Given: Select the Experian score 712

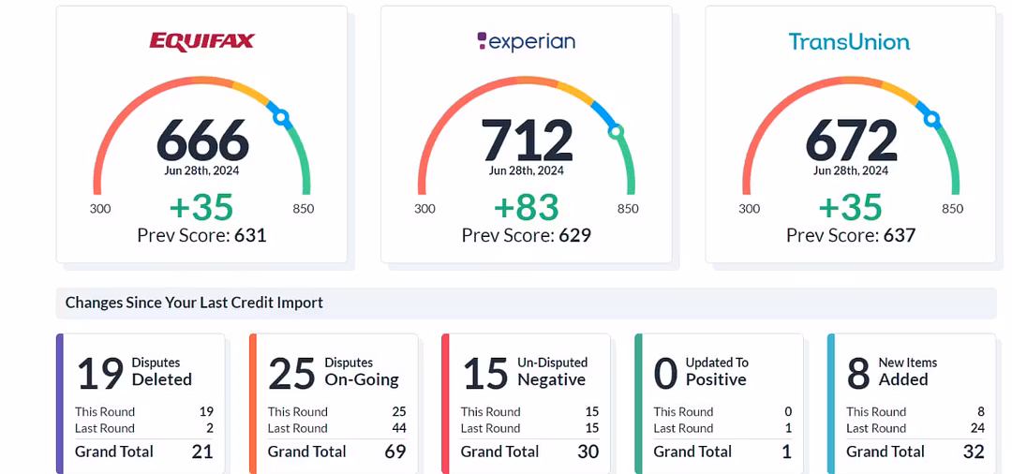Looking at the screenshot, I should click(528, 141).
